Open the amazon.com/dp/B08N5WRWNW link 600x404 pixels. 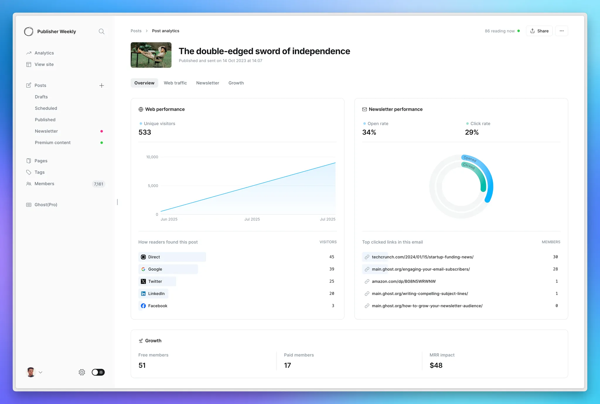click(x=403, y=281)
